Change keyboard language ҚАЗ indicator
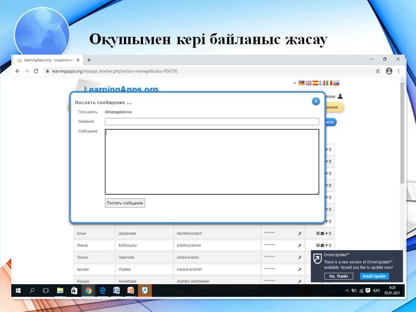The image size is (416, 312). pyautogui.click(x=376, y=291)
